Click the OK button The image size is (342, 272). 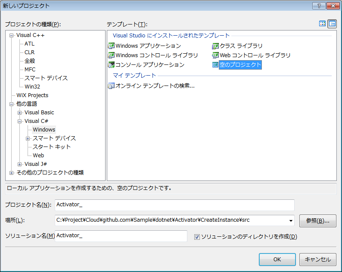click(x=277, y=260)
